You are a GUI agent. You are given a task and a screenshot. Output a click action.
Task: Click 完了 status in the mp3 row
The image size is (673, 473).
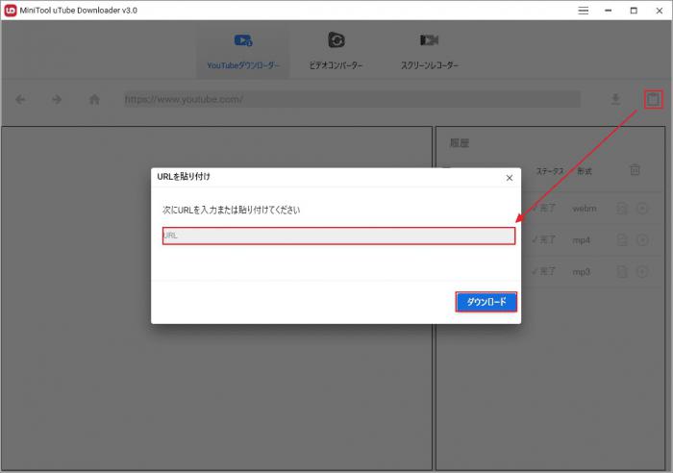pos(544,272)
